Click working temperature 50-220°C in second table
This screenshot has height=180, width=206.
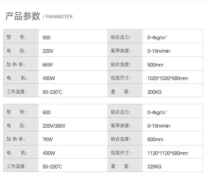pos(52,167)
